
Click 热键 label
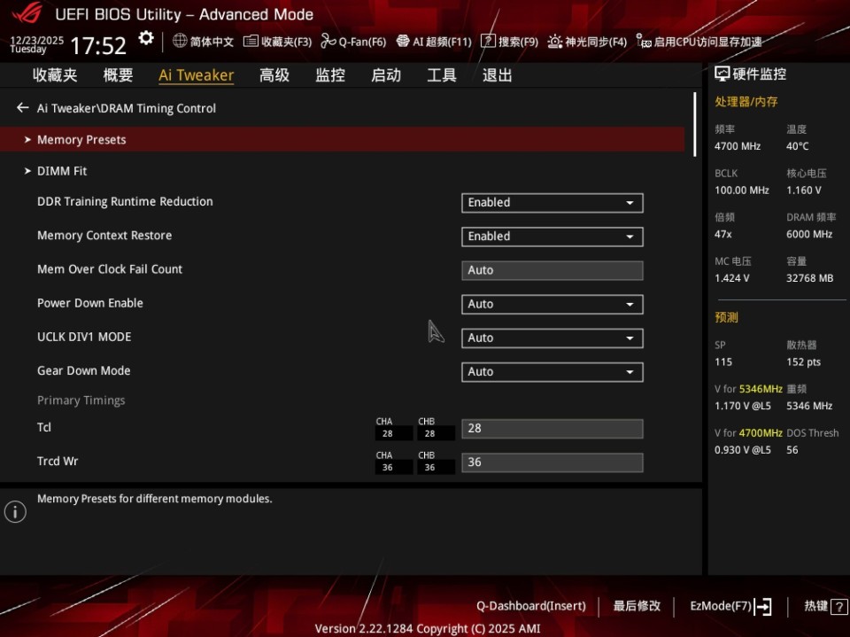tap(815, 606)
